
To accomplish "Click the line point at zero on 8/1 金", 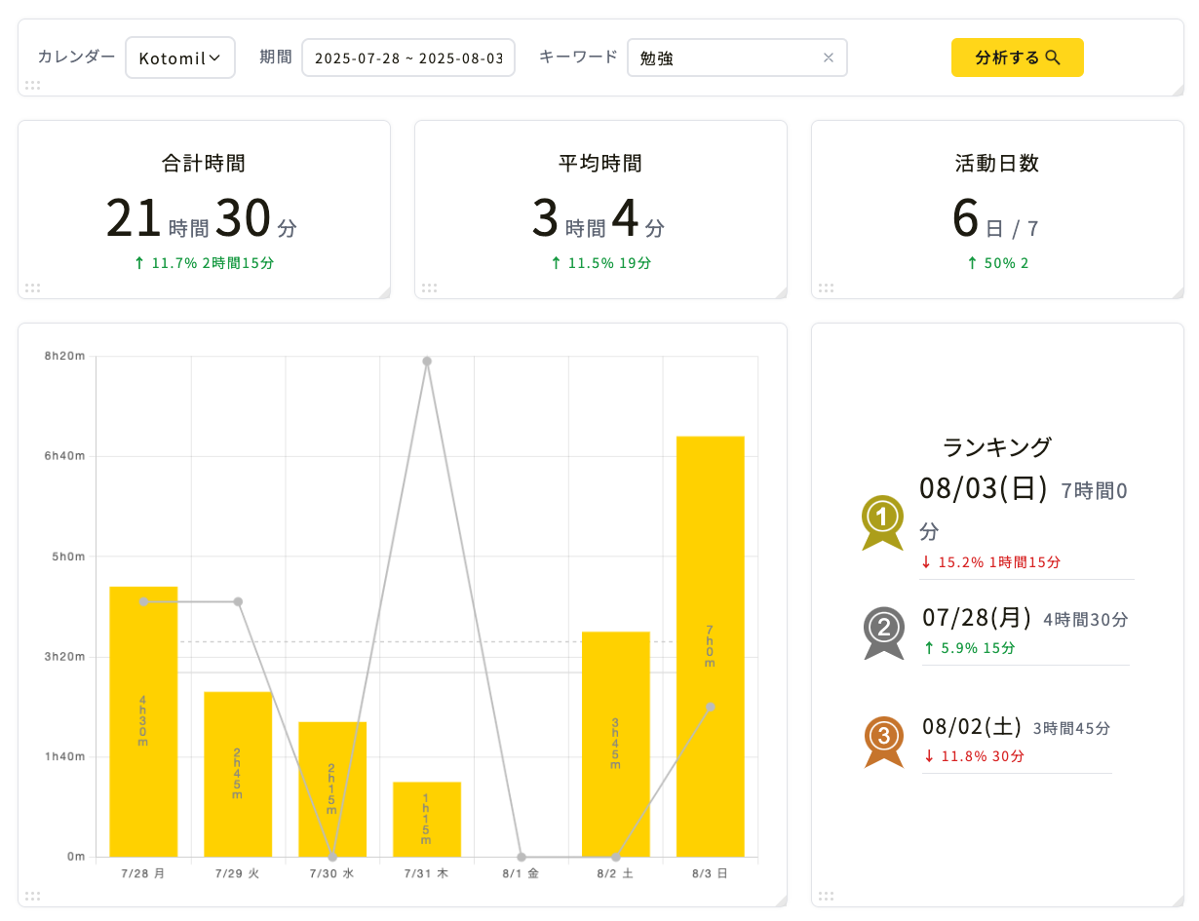I will [522, 857].
